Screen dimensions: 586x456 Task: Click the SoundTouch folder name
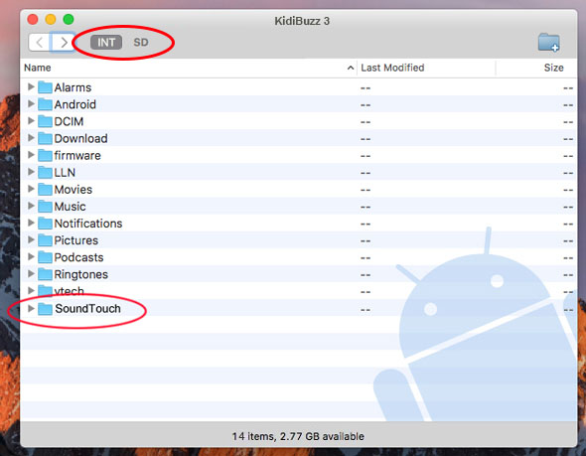pyautogui.click(x=87, y=309)
